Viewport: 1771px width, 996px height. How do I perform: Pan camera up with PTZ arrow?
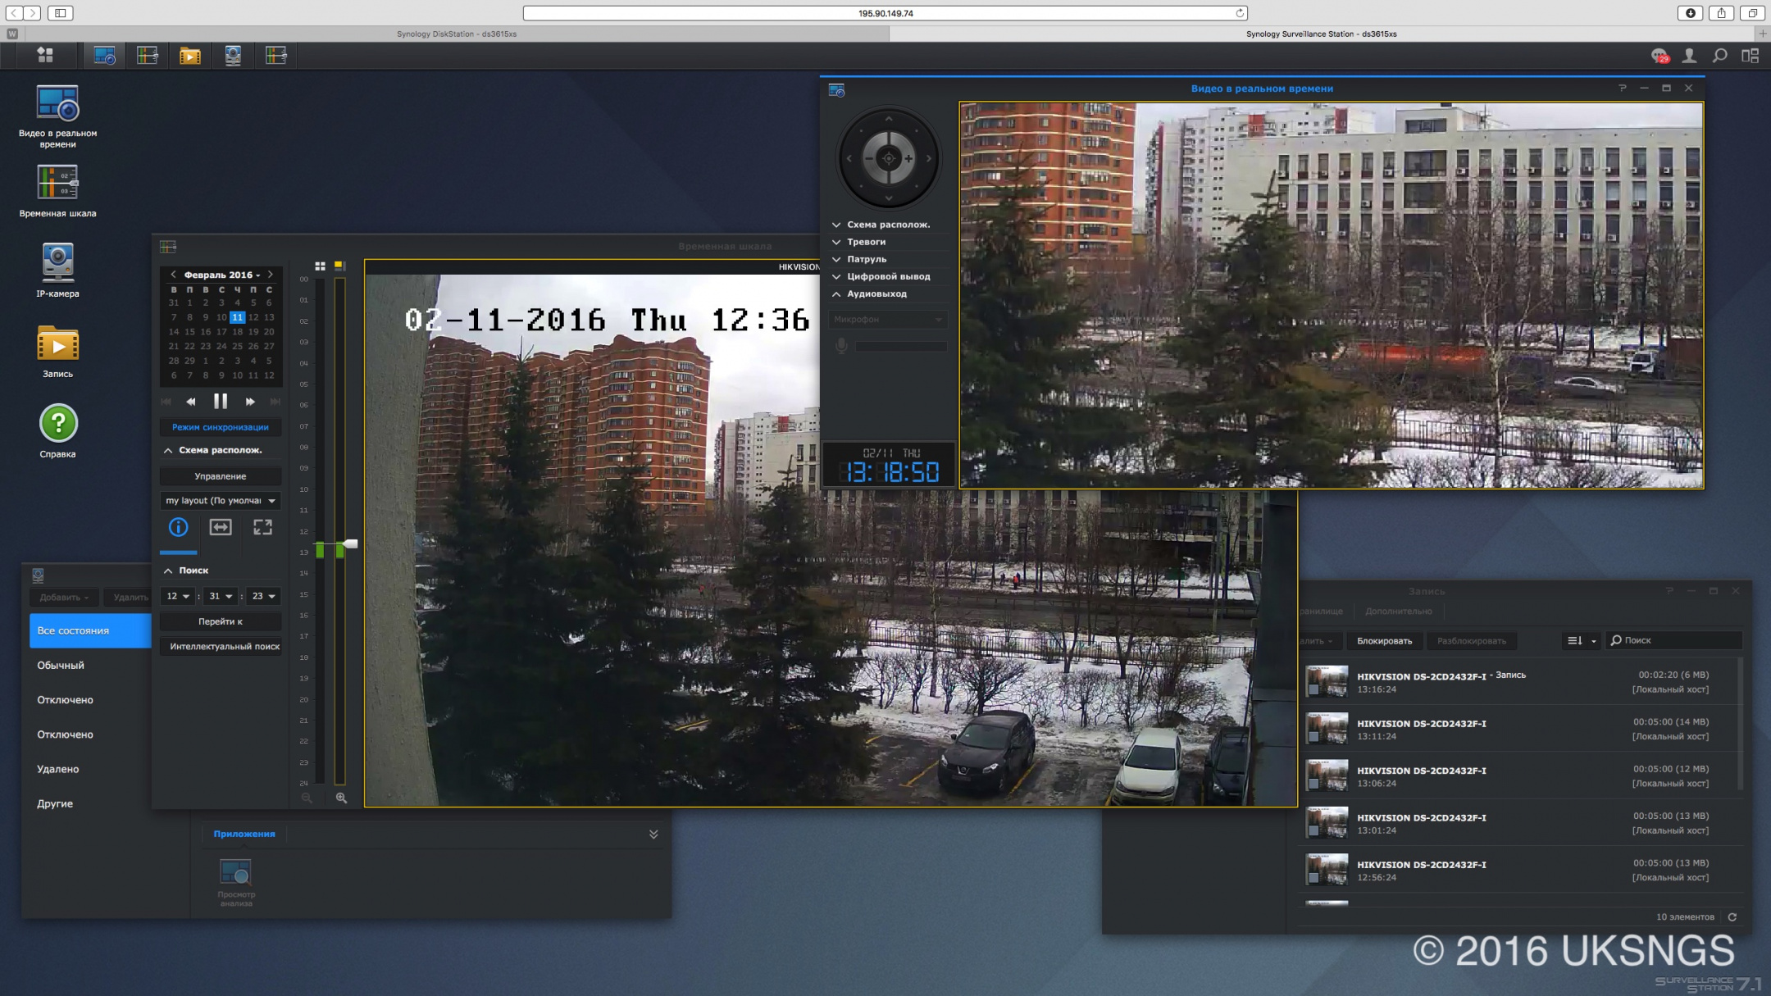[889, 119]
